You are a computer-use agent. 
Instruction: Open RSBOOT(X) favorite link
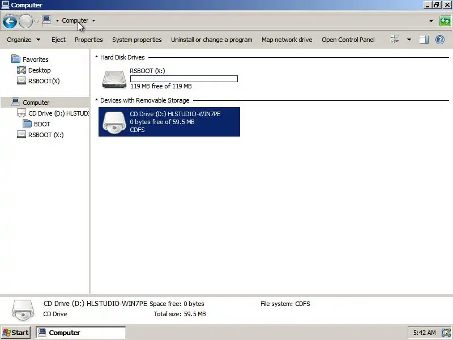tap(44, 81)
